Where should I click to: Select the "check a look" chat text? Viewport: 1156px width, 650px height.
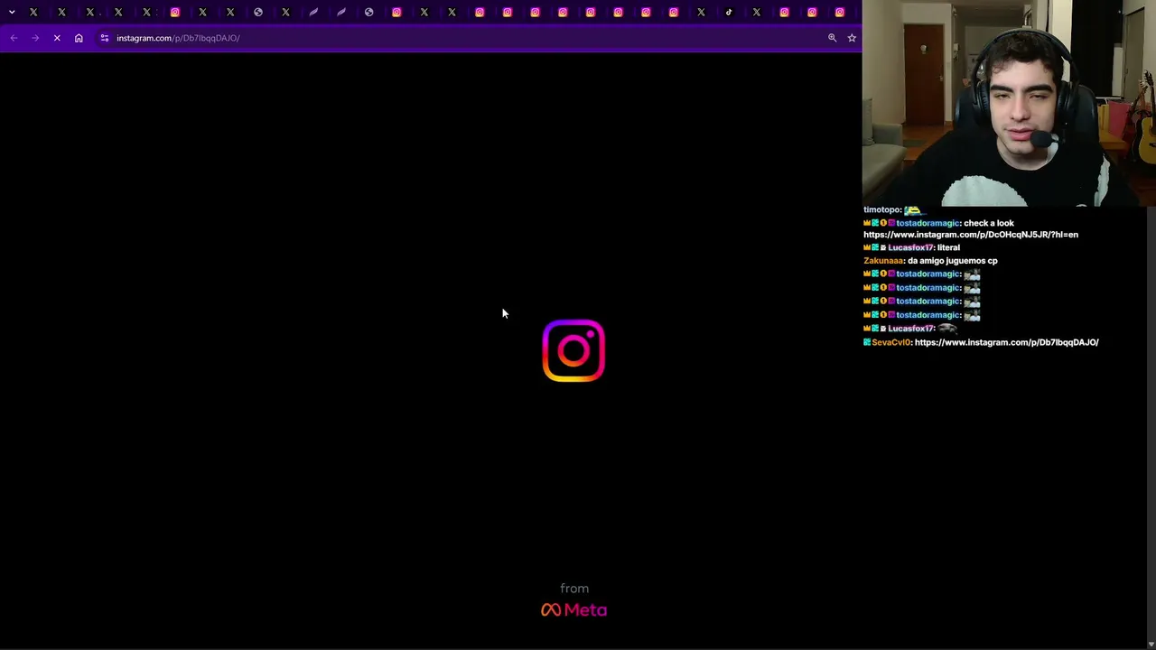tap(989, 223)
